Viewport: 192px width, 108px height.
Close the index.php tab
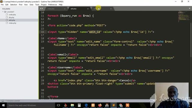click(x=65, y=9)
